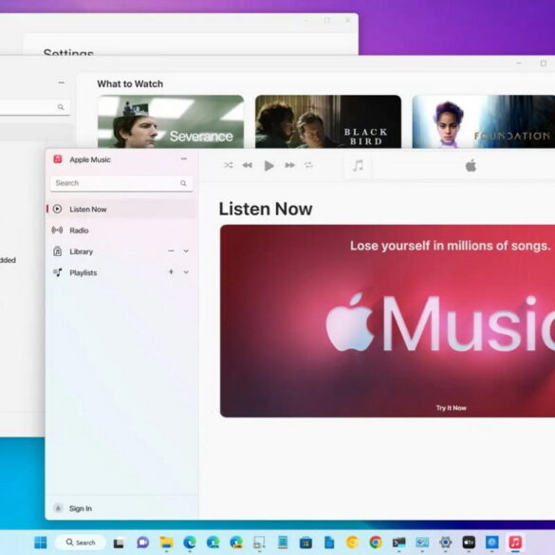Switch to Apple Music taskbar icon

pyautogui.click(x=515, y=543)
